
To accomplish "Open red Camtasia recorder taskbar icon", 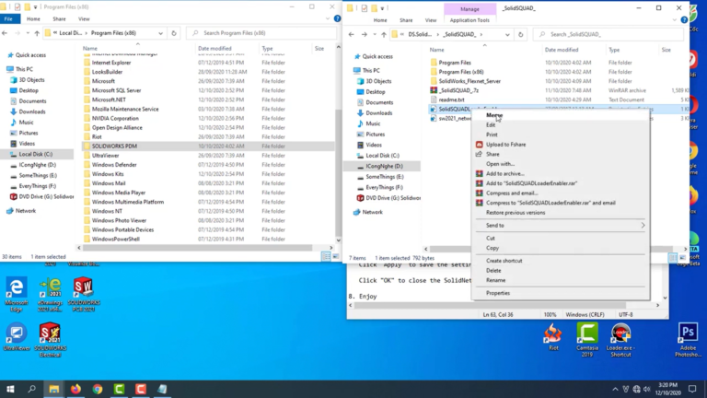I will 141,389.
